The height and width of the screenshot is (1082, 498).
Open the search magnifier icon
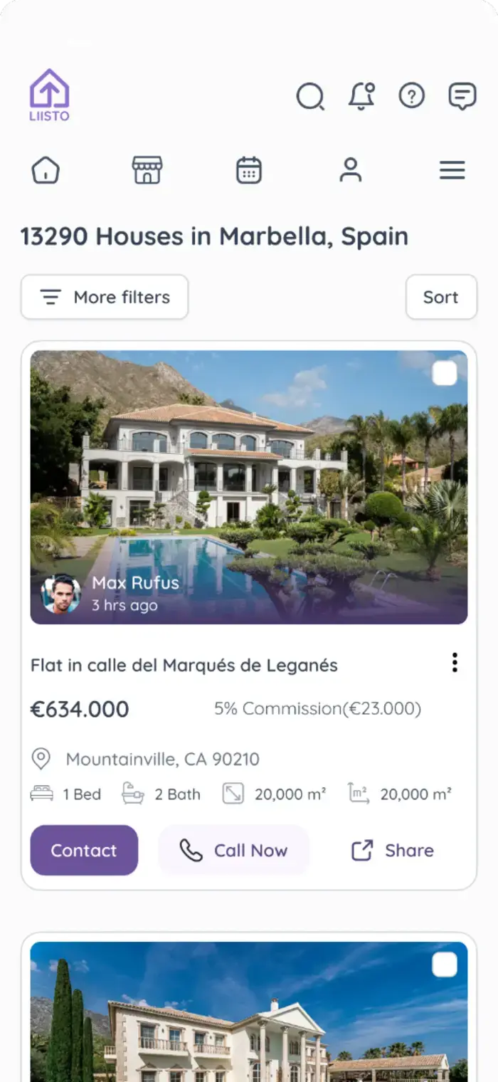pos(310,96)
